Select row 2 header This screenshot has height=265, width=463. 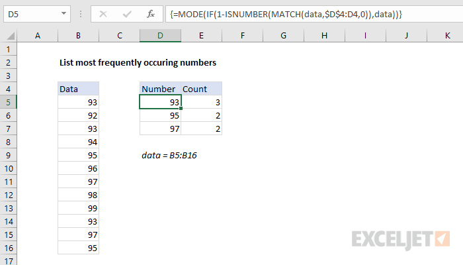point(8,62)
